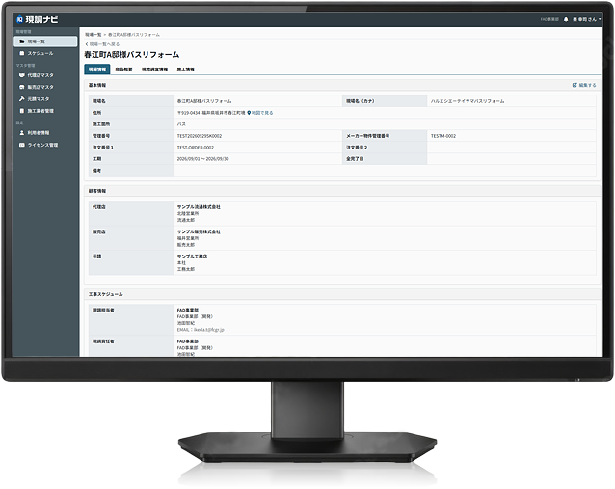Image resolution: width=615 pixels, height=489 pixels.
Task: Click the folder icon next to 現場一覧
Action: [x=22, y=41]
